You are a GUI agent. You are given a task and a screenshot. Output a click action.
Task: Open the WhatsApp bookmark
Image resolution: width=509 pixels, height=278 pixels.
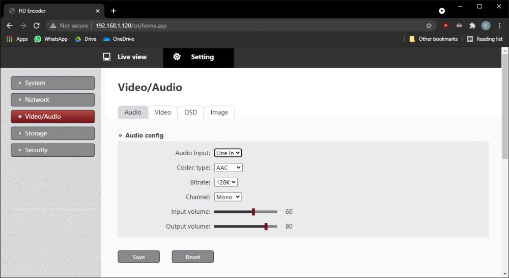point(51,39)
